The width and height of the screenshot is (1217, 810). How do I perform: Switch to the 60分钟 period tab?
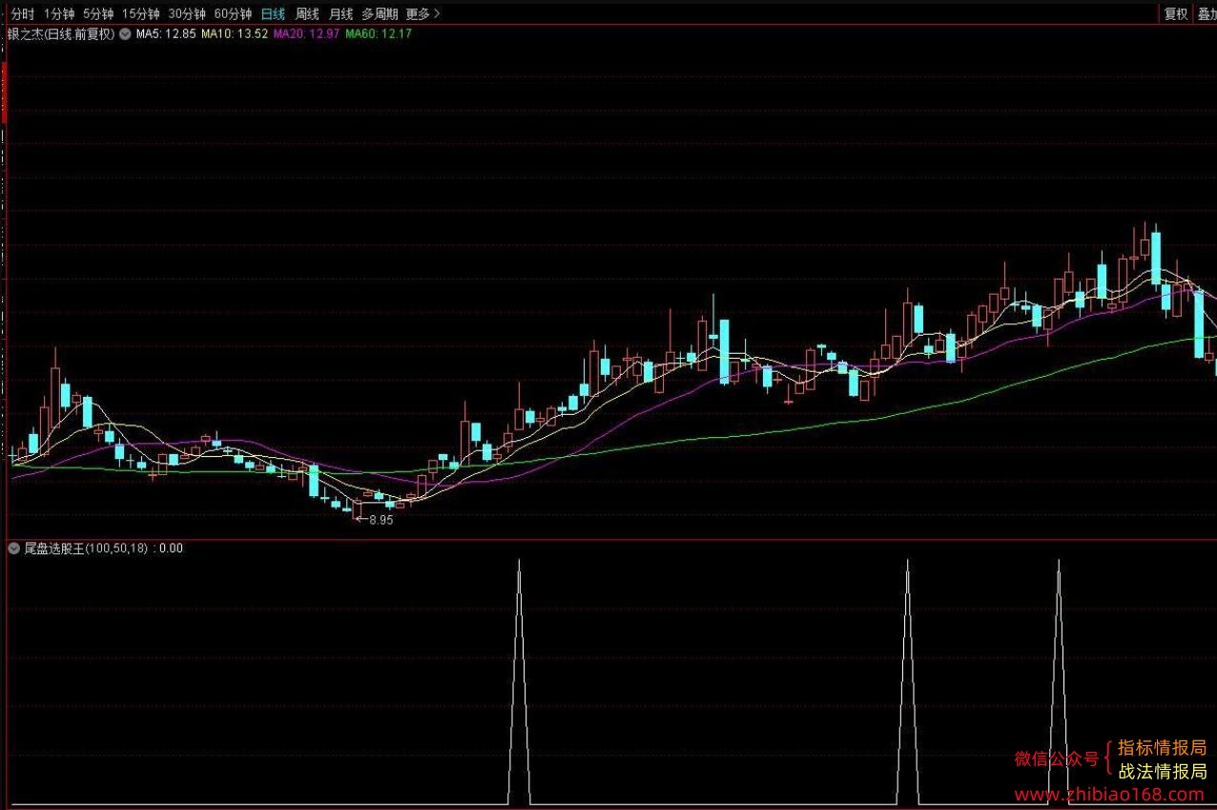pos(233,14)
